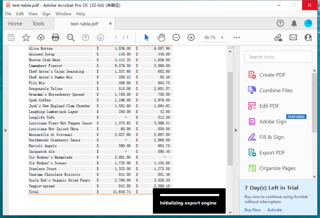Click the tools list scrollbar thumb
The width and height of the screenshot is (320, 218).
pyautogui.click(x=314, y=103)
